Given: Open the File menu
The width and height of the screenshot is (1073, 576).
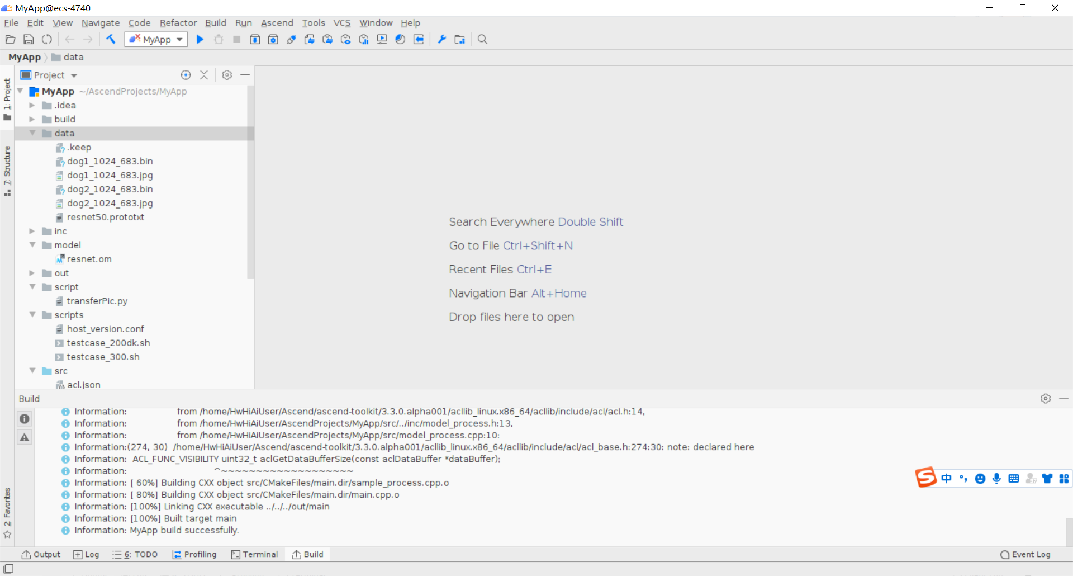Looking at the screenshot, I should pyautogui.click(x=11, y=23).
